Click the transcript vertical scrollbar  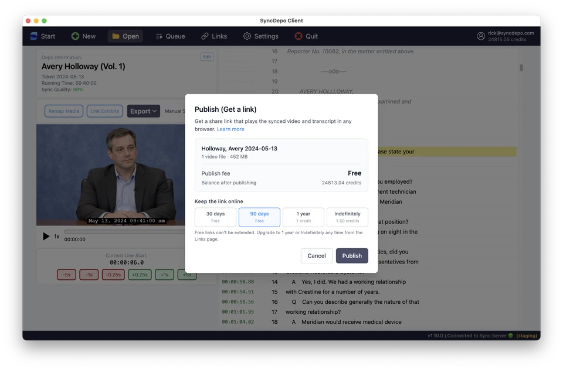(521, 67)
